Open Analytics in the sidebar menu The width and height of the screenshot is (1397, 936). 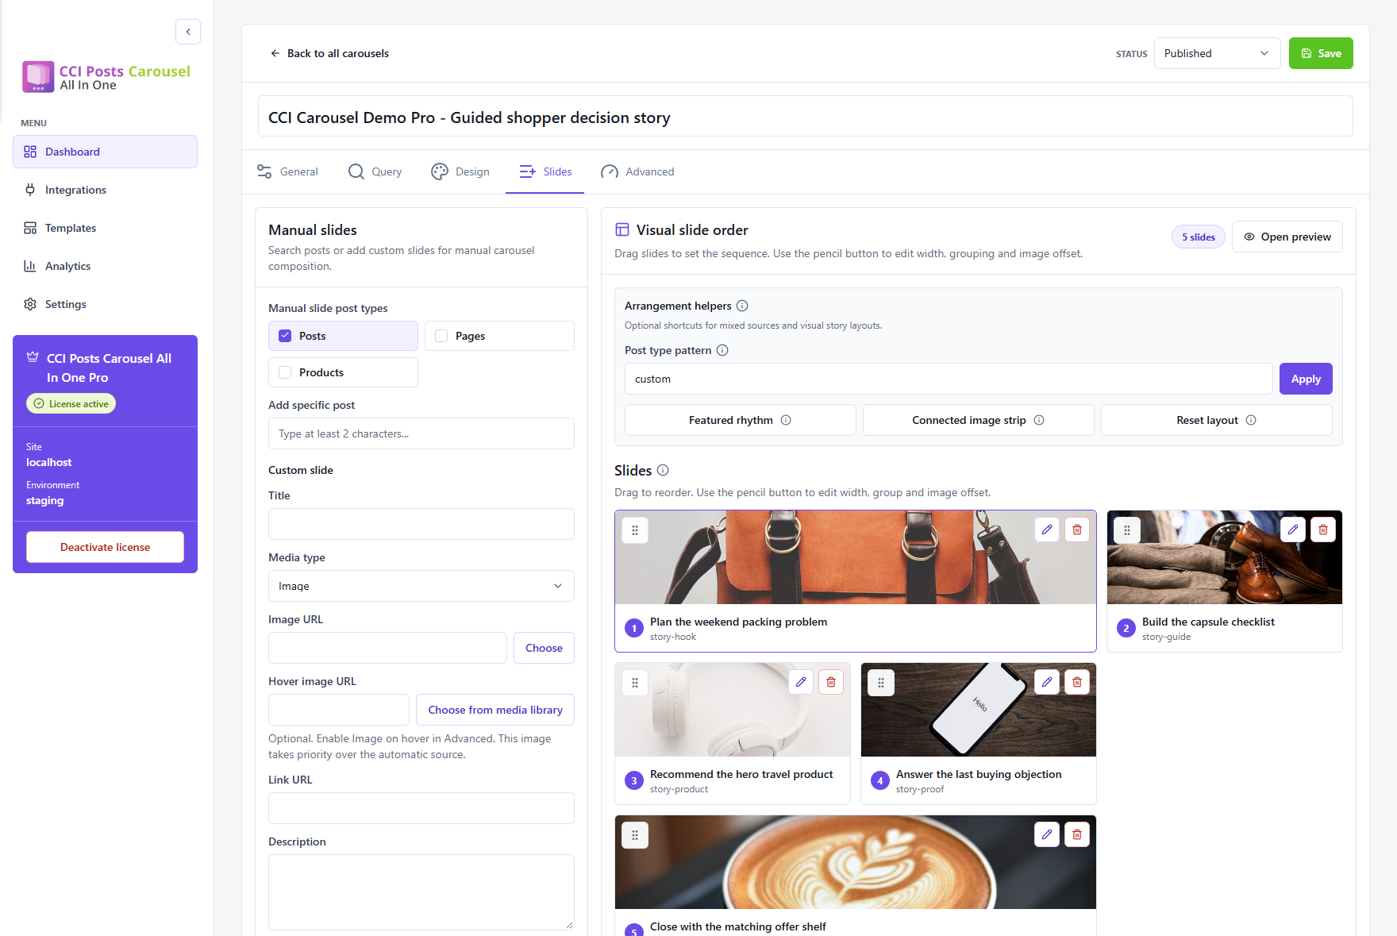[x=105, y=266]
